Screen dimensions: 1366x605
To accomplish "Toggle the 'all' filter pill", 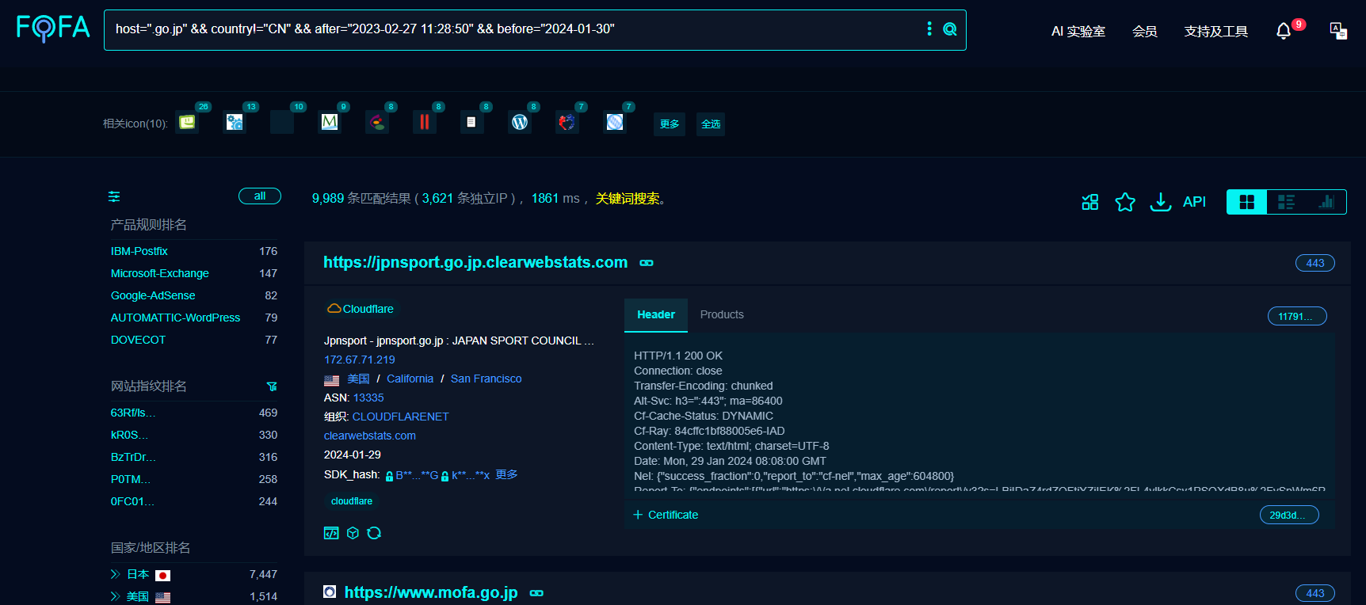I will point(259,196).
